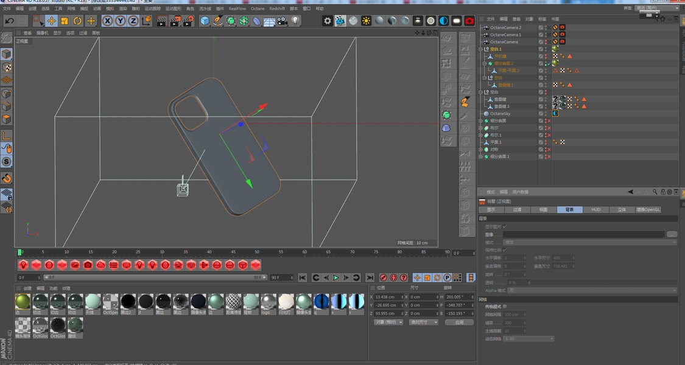Toggle coordinate system icon next to Z
Screen dimensions: 685x365
147,21
